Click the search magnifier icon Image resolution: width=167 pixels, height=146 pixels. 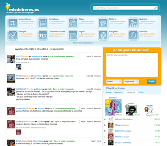(x=155, y=8)
